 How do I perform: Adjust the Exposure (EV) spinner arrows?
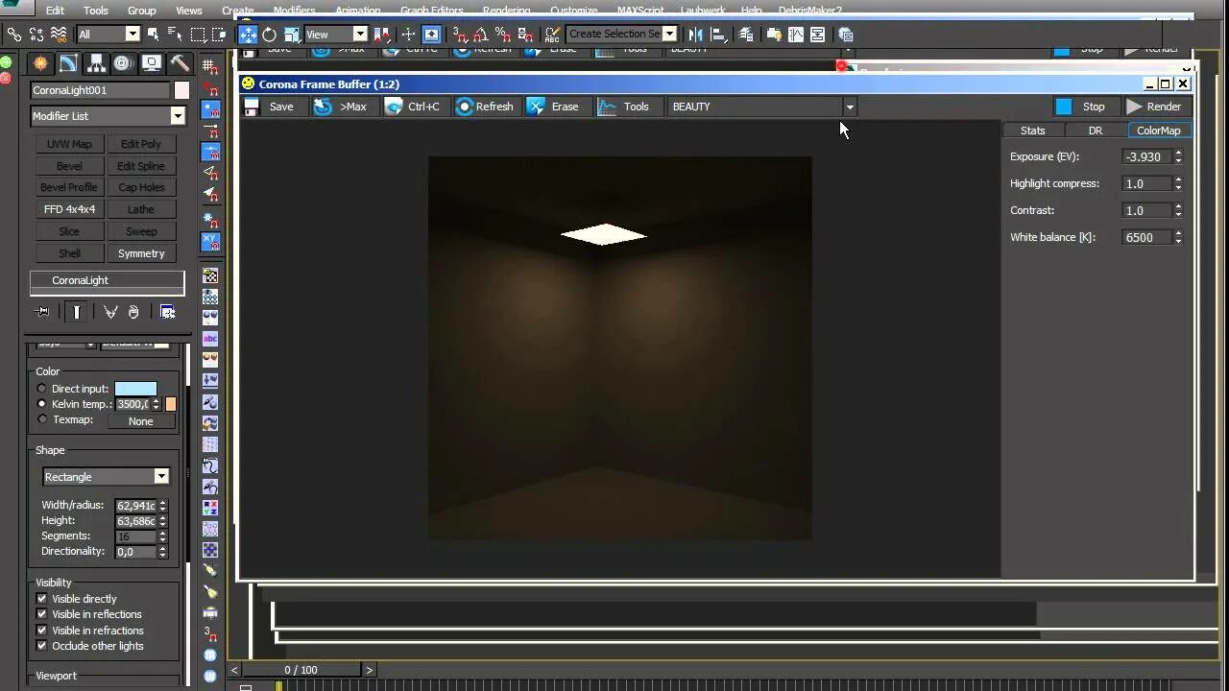click(x=1179, y=156)
